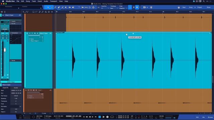
Task: Select the Arrow tool
Action: click(x=48, y=7)
